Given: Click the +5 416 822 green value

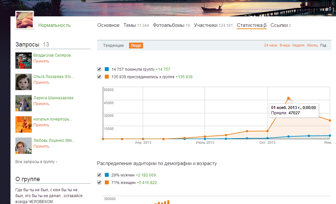Looking at the screenshot, I should pyautogui.click(x=147, y=183).
